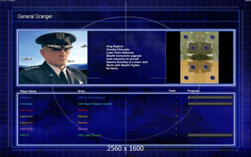The width and height of the screenshot is (251, 157).
Task: Select the yellow Hard Army player
Action: pyautogui.click(x=26, y=116)
